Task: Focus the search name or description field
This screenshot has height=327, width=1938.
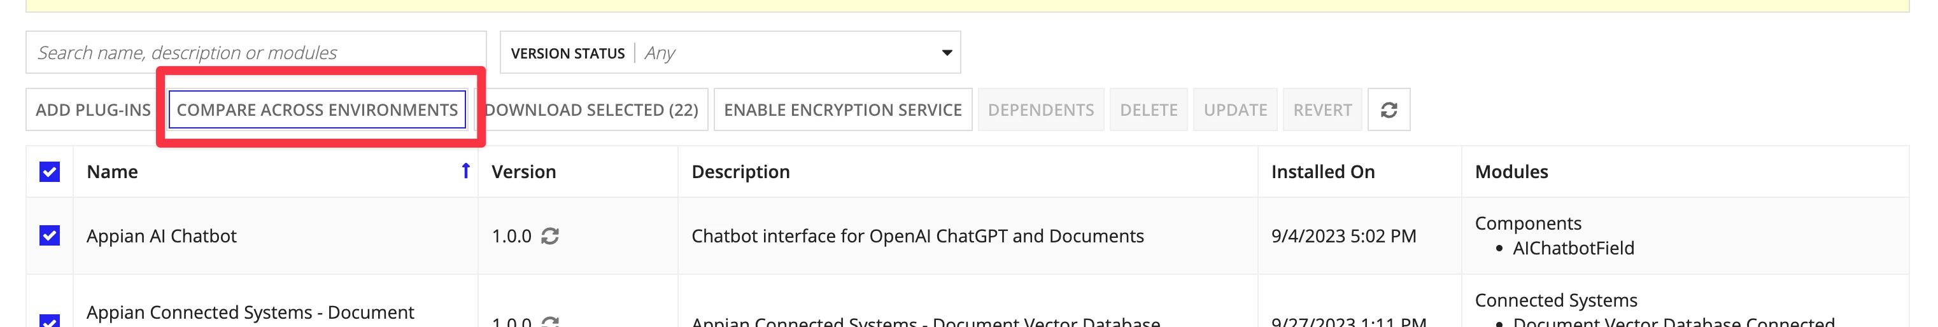Action: [x=256, y=53]
